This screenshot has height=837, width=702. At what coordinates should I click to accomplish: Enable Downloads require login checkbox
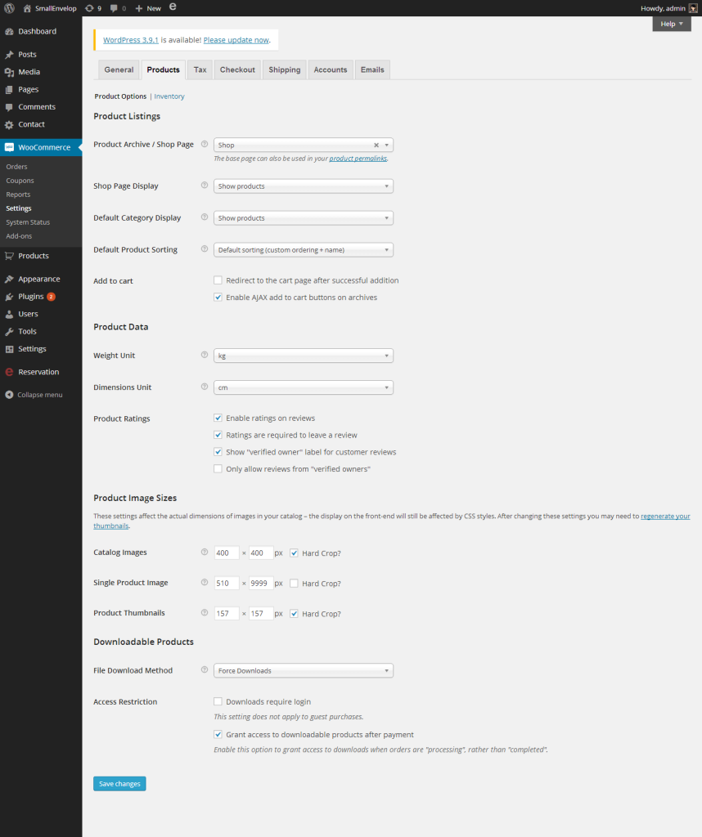click(218, 701)
